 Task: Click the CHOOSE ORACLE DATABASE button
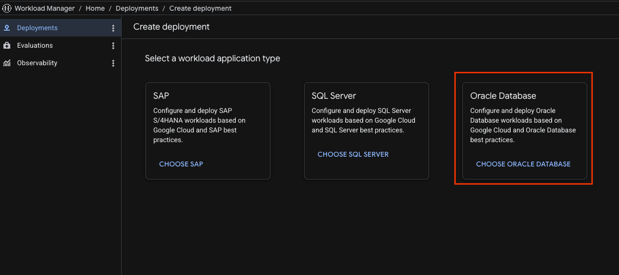tap(523, 164)
